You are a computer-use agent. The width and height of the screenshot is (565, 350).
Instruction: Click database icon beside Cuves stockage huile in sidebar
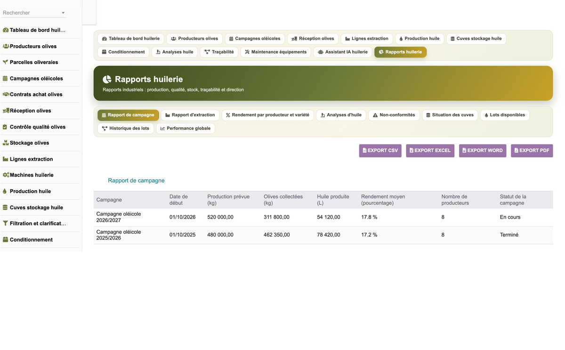(x=6, y=207)
